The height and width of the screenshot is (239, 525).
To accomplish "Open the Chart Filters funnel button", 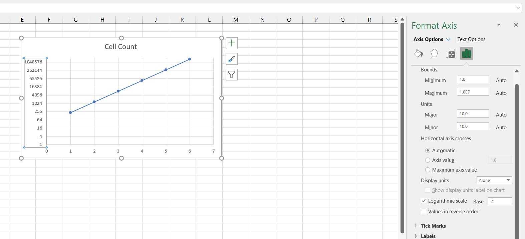I will coord(232,74).
